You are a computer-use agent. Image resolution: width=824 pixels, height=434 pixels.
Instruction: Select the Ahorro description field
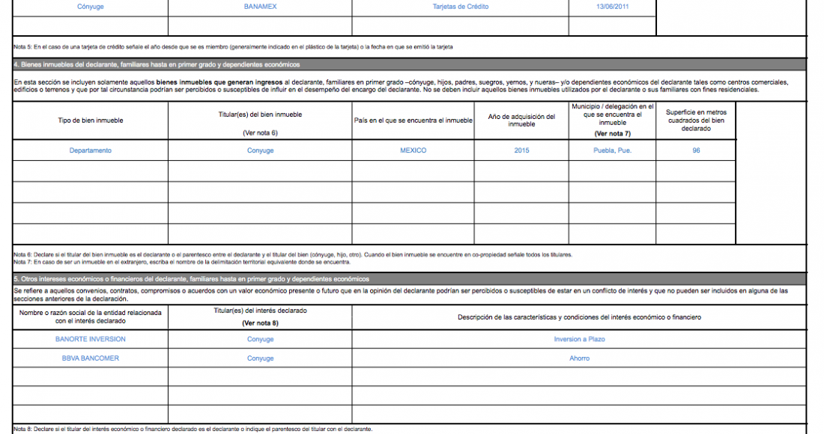pyautogui.click(x=579, y=358)
